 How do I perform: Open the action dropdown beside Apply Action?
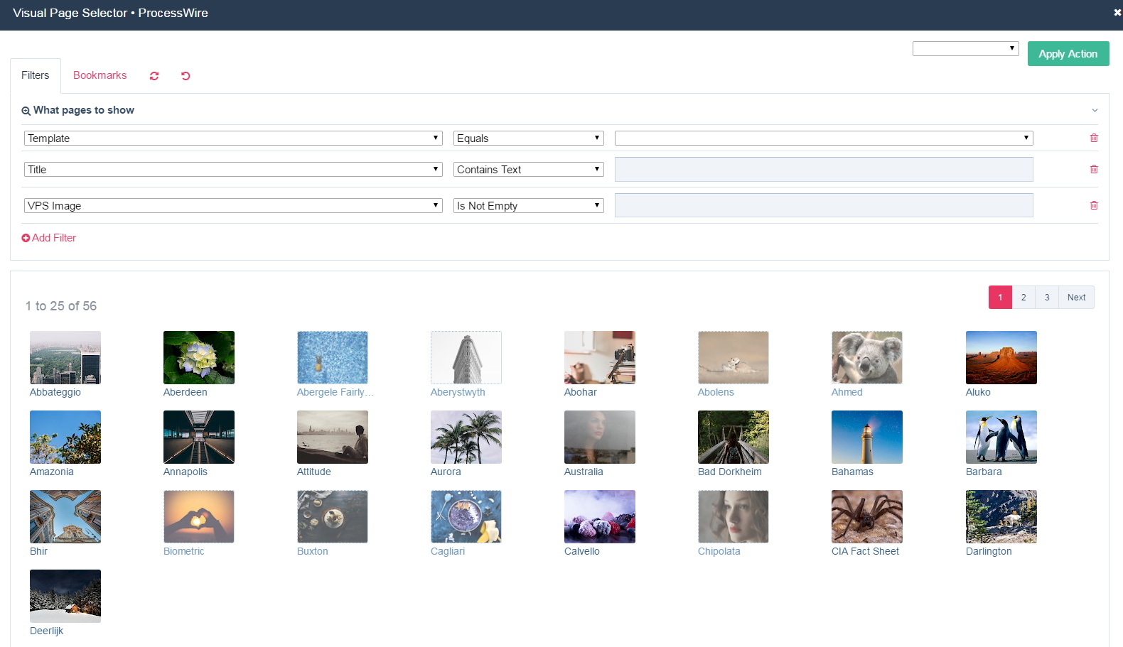(x=966, y=48)
